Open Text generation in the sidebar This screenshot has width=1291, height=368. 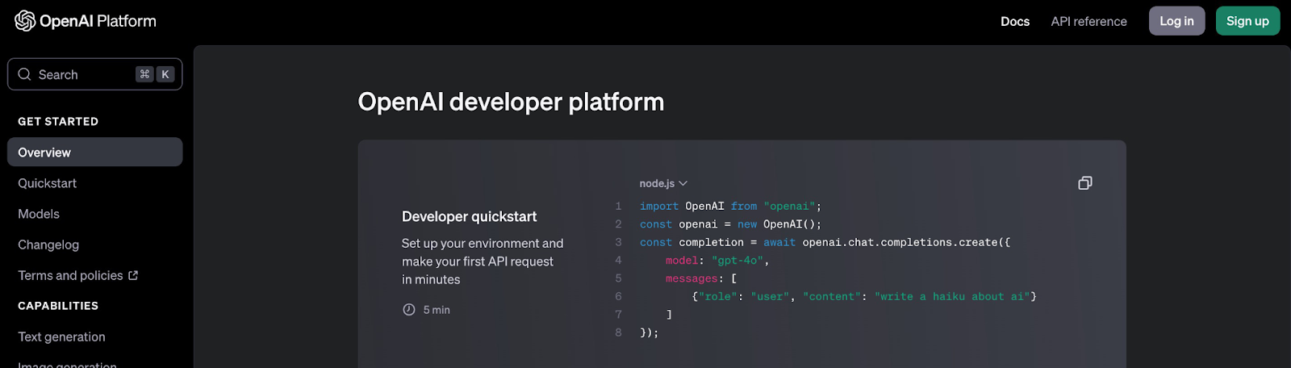click(62, 337)
